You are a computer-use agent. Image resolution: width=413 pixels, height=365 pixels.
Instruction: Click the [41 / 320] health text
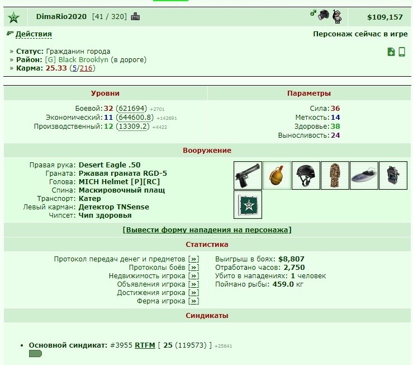(x=109, y=17)
